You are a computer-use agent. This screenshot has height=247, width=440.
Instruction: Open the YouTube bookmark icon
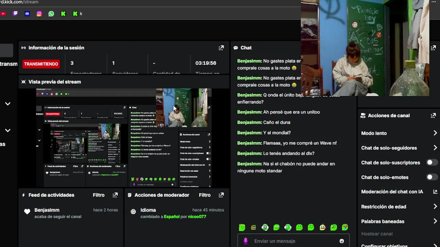[3, 14]
